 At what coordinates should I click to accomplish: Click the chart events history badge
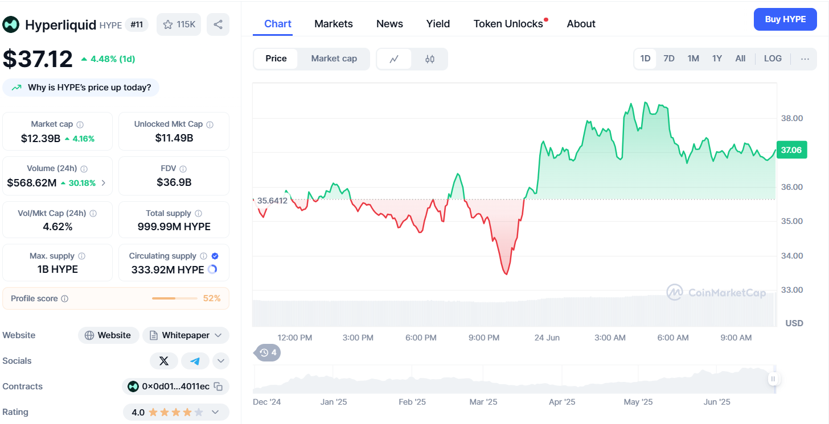(x=268, y=352)
